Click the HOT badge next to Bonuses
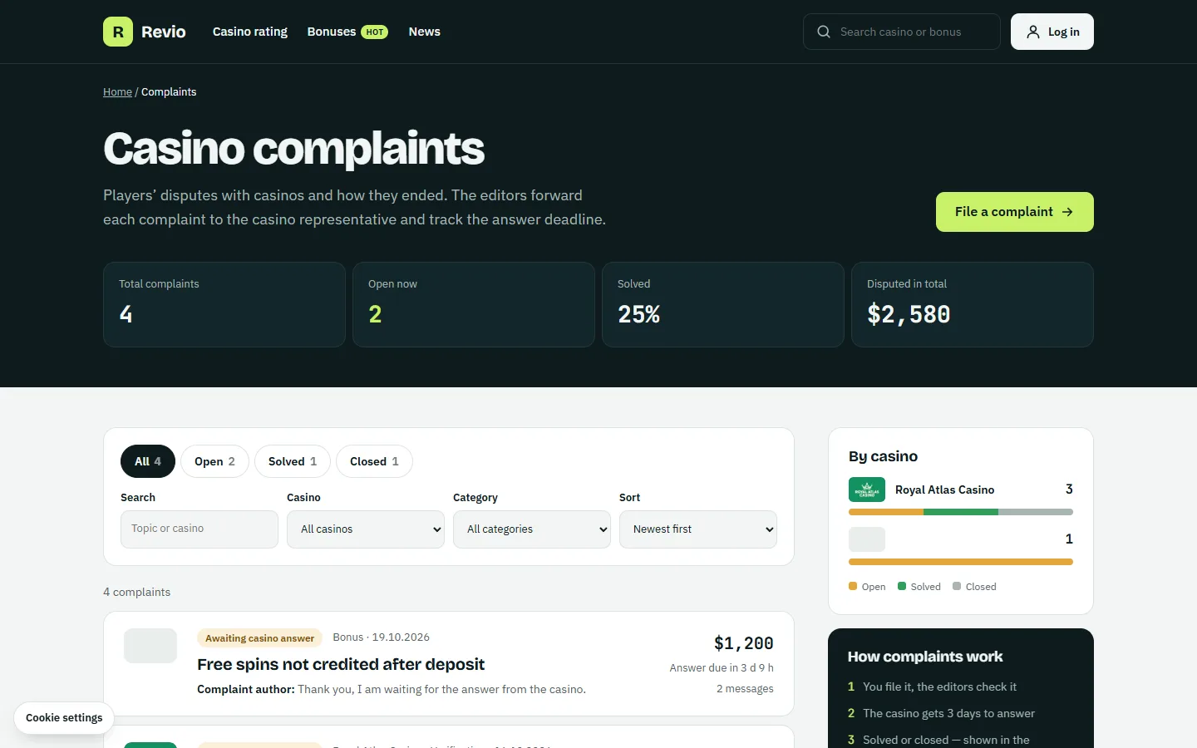1197x748 pixels. point(375,32)
